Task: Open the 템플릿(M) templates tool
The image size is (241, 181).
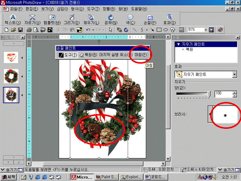Action: click(x=52, y=20)
